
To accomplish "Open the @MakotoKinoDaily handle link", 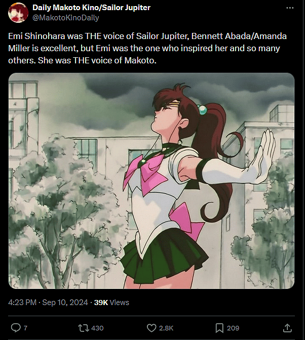I will pos(66,18).
